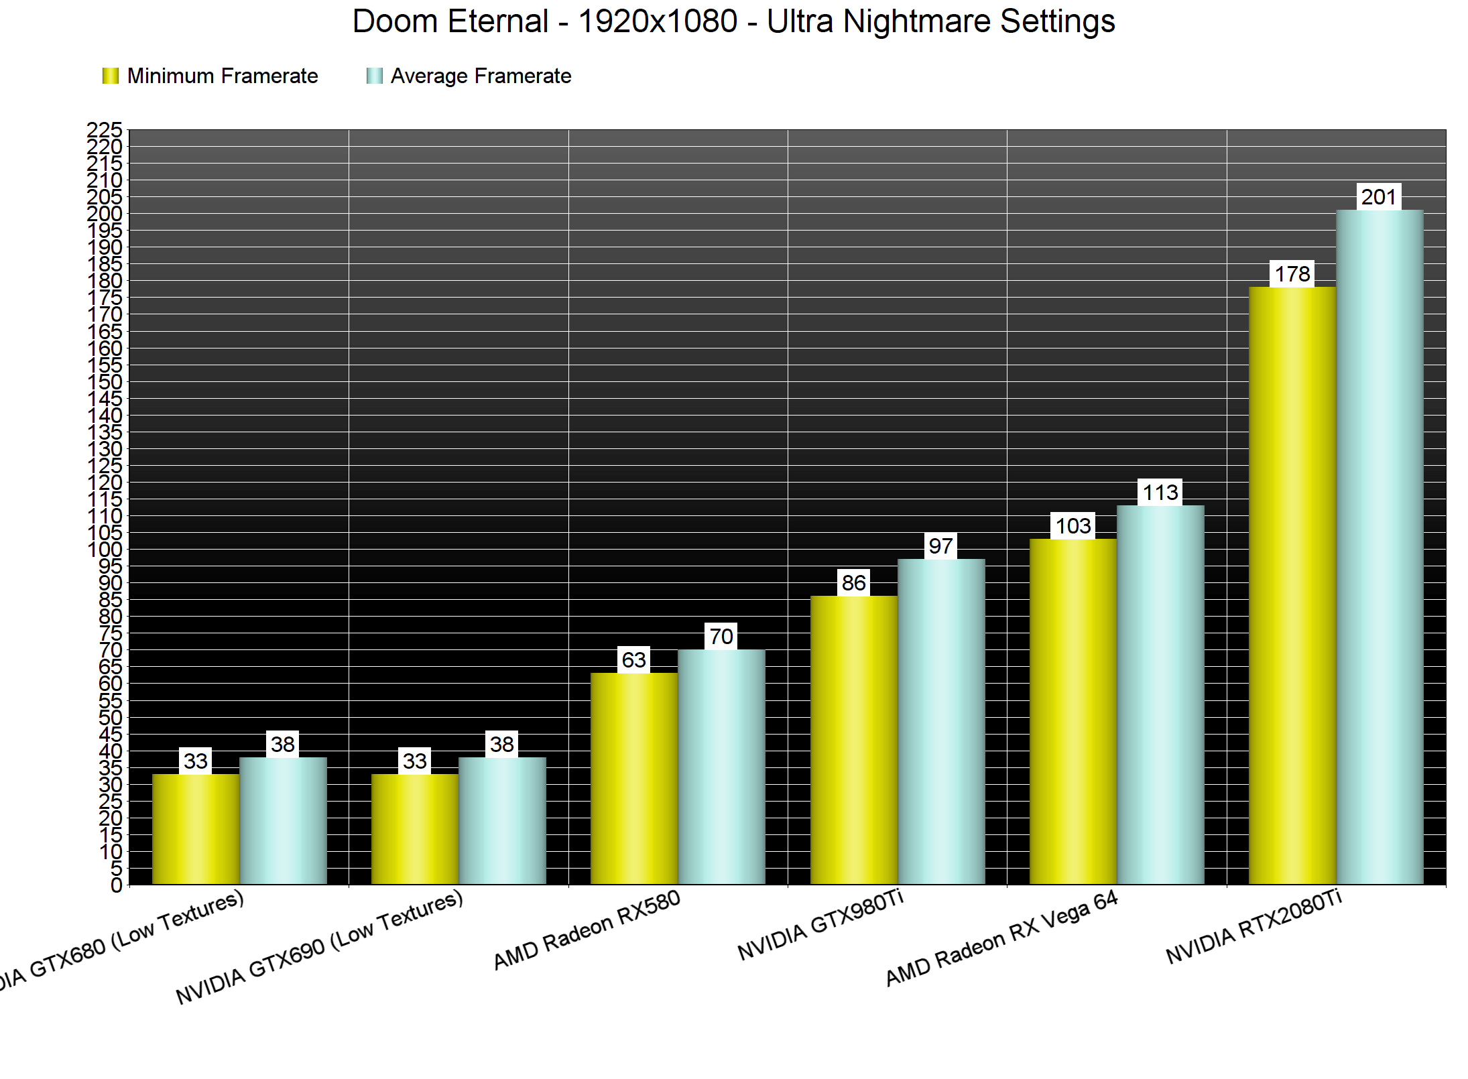Click the 201 data label box

[x=1379, y=197]
